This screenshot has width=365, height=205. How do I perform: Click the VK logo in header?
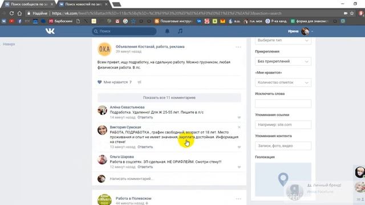point(50,31)
